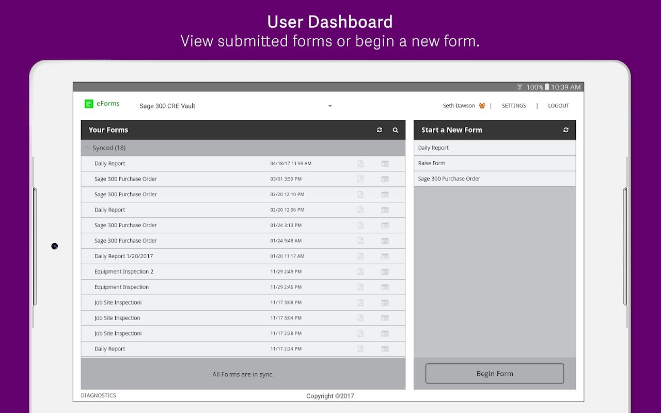Viewport: 661px width, 413px height.
Task: Open the Equipment Inspection form from 11/29 2:46 PM
Action: pos(243,287)
